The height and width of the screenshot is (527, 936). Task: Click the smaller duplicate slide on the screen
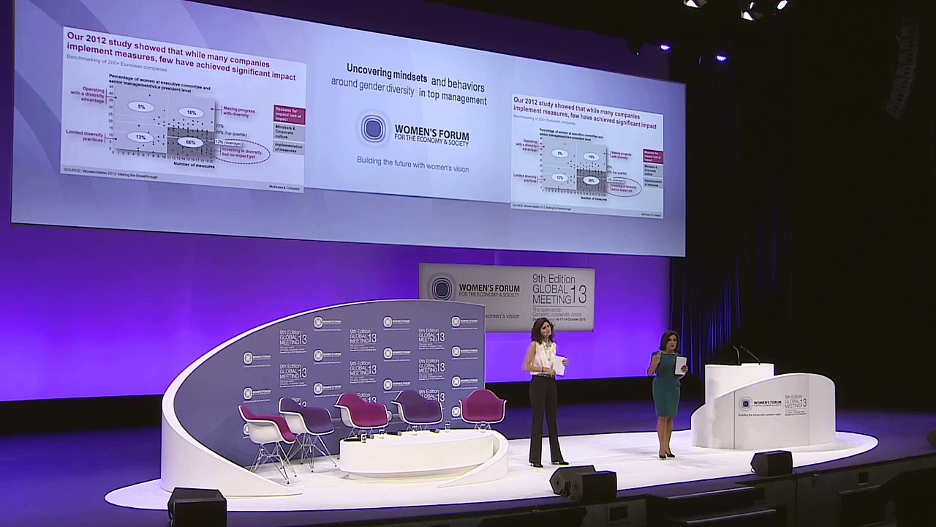586,156
